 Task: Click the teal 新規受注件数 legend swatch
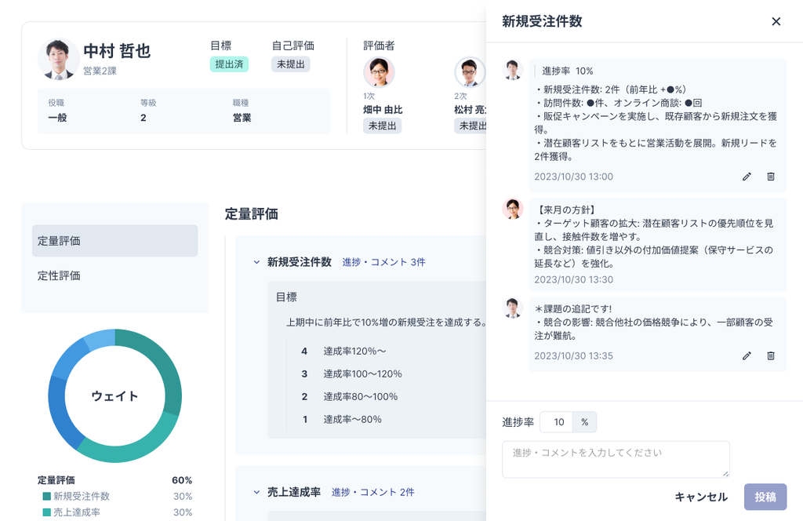click(x=47, y=497)
